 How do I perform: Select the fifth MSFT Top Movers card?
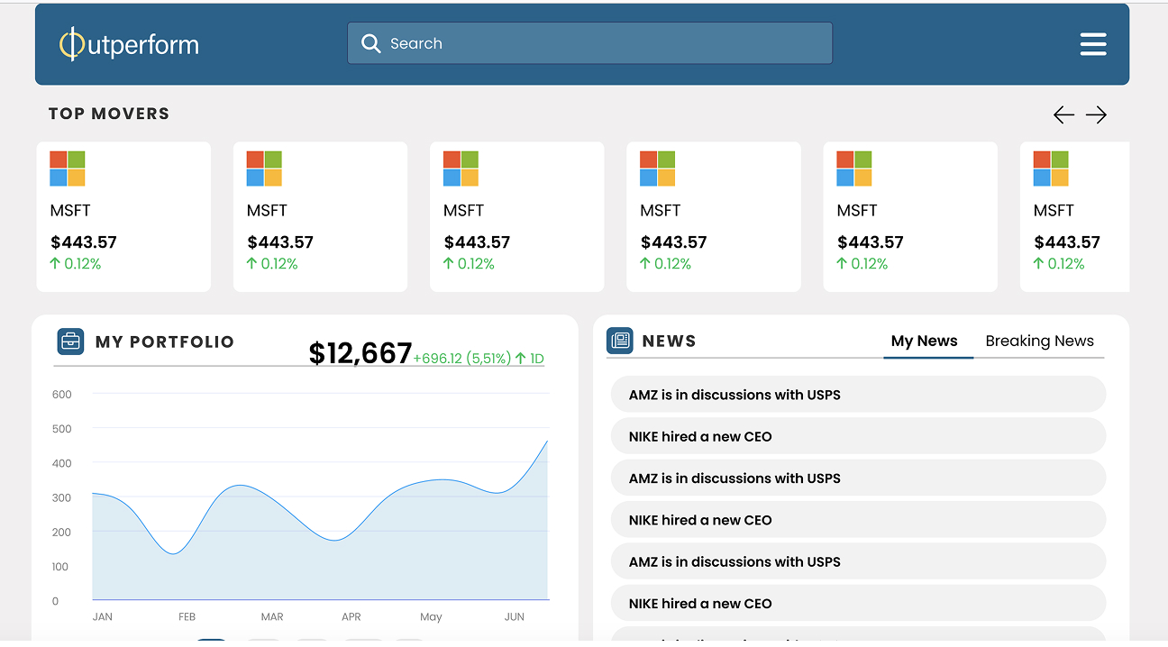pyautogui.click(x=909, y=216)
